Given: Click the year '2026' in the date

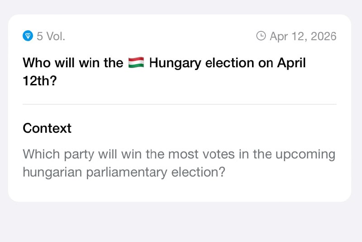Looking at the screenshot, I should [323, 36].
